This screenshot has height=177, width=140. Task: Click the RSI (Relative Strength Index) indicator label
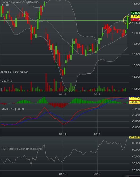pyautogui.click(x=22, y=149)
